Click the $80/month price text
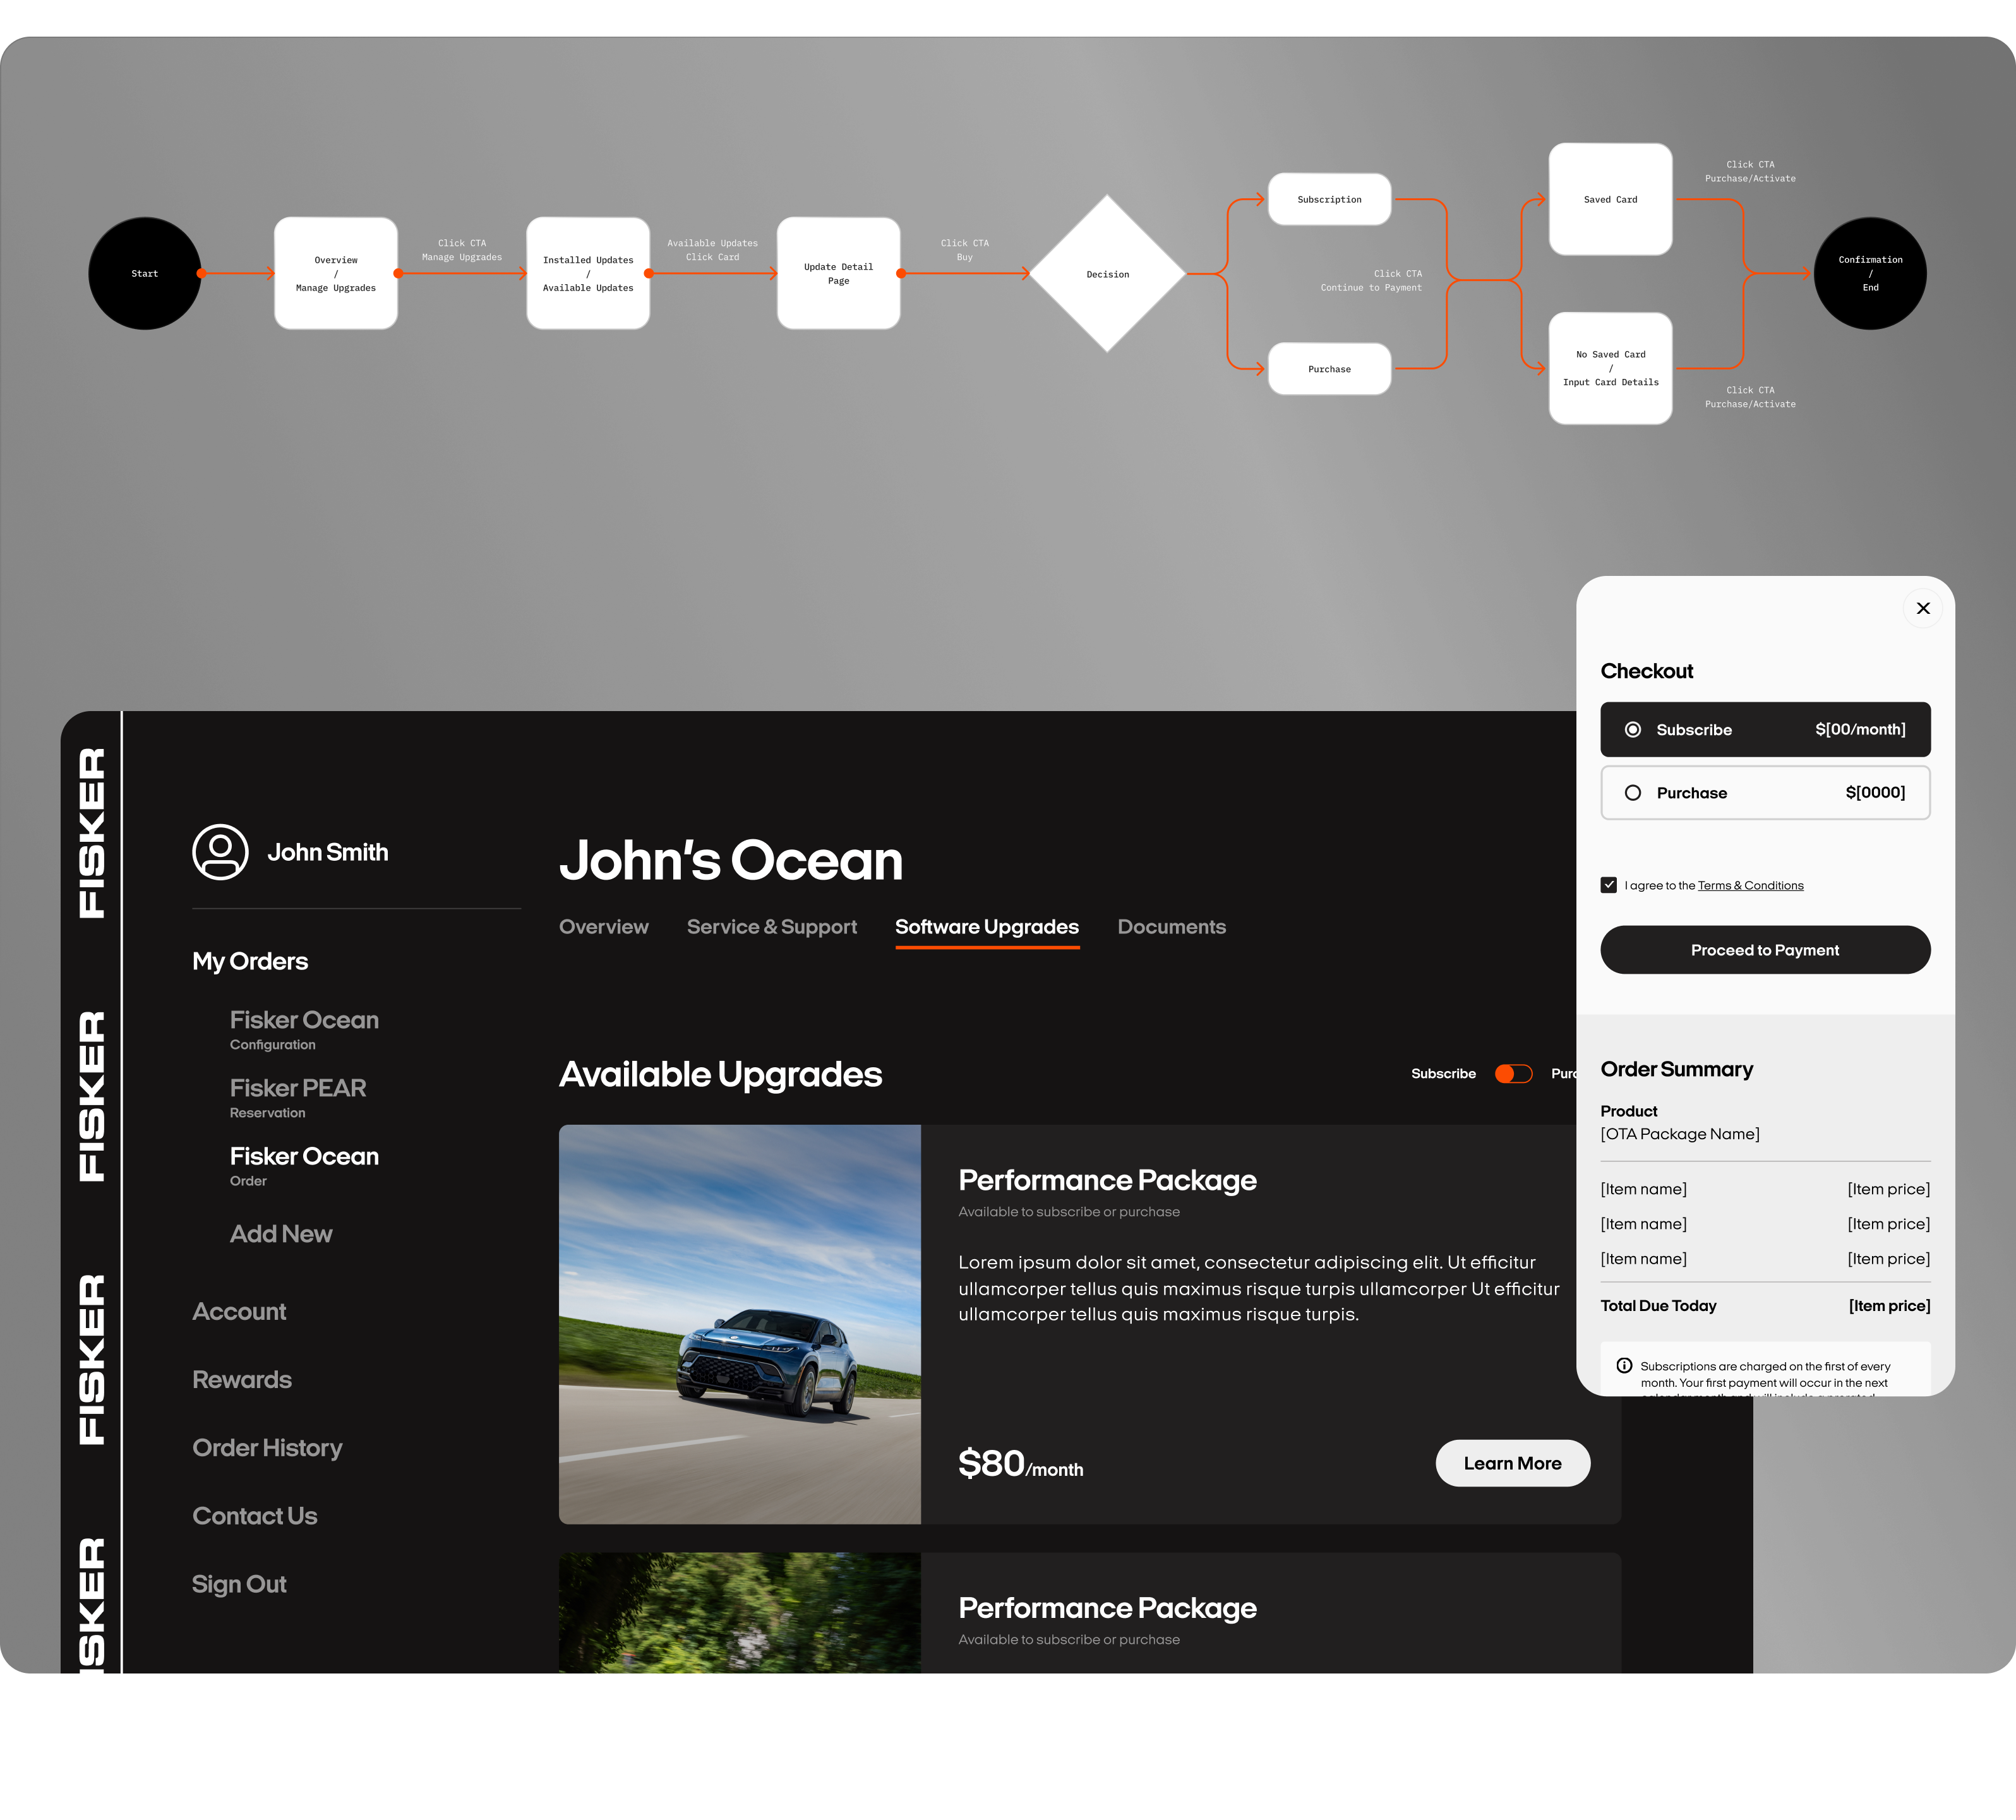 [1020, 1464]
